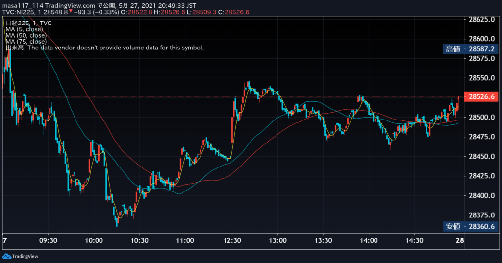Click the 28450.0 price axis label
502x263 pixels.
pyautogui.click(x=481, y=156)
